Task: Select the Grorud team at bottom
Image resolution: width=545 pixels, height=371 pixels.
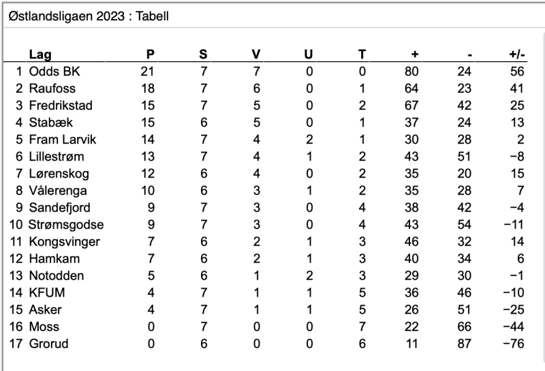Action: coord(48,344)
